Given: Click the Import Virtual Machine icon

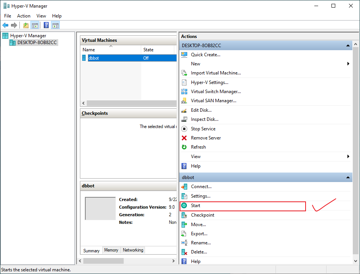Looking at the screenshot, I should (184, 73).
